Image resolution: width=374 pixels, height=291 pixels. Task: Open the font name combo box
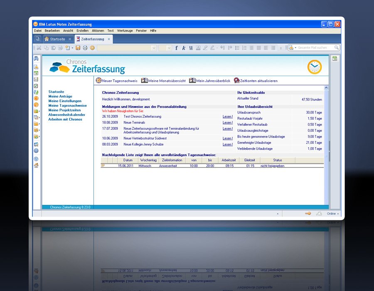point(127,48)
